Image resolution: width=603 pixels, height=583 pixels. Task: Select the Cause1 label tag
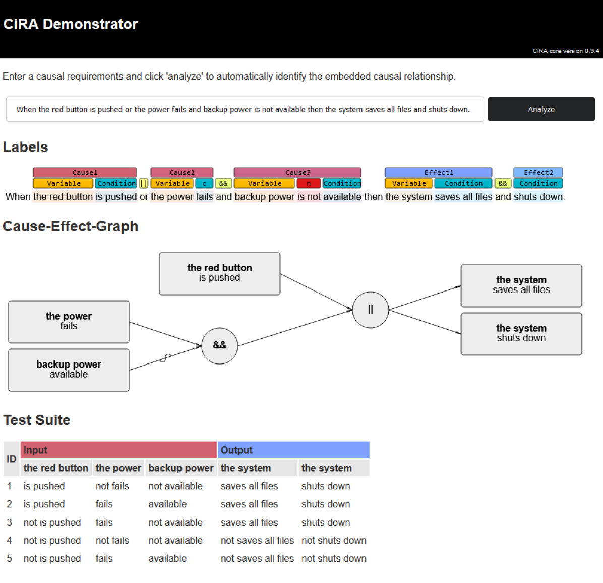point(85,173)
